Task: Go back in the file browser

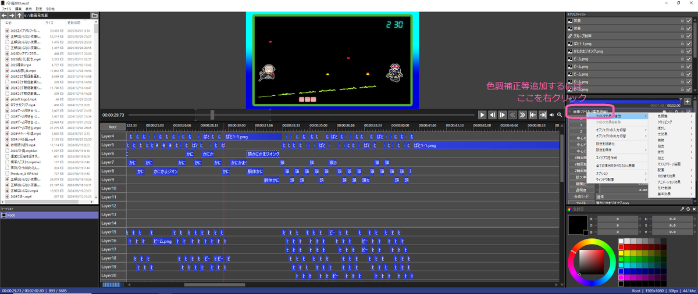Action: (x=4, y=15)
